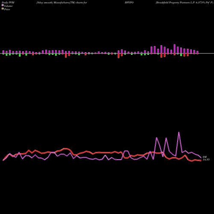The width and height of the screenshot is (214, 214).
Task: Select the 'Volume' legend label
Action: pos(8,6)
